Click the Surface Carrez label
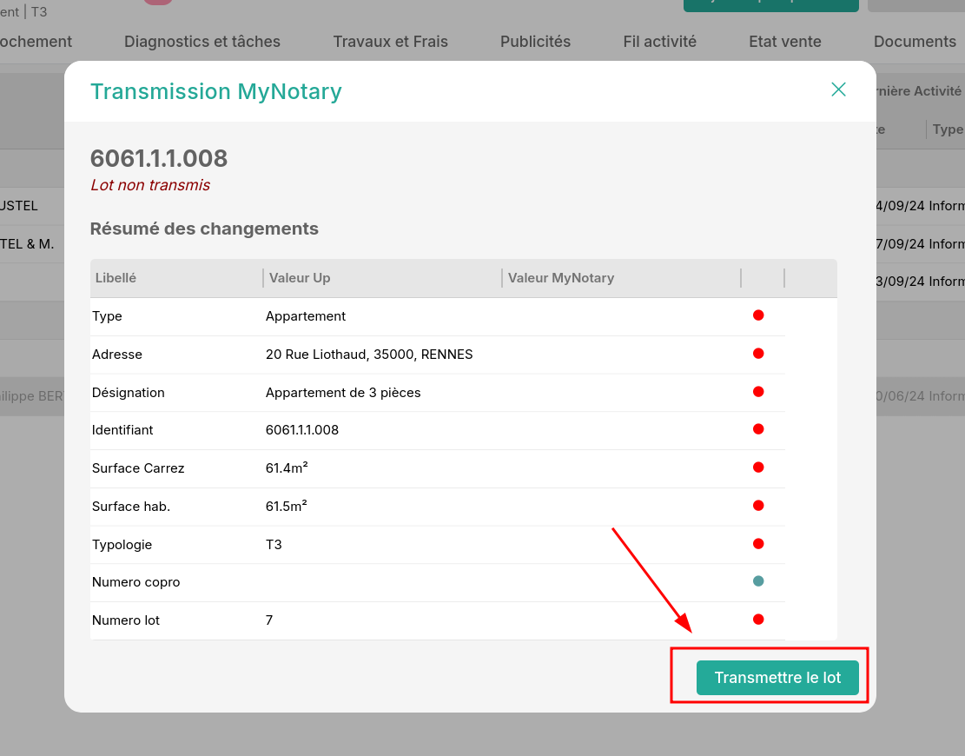The width and height of the screenshot is (965, 756). click(x=138, y=468)
